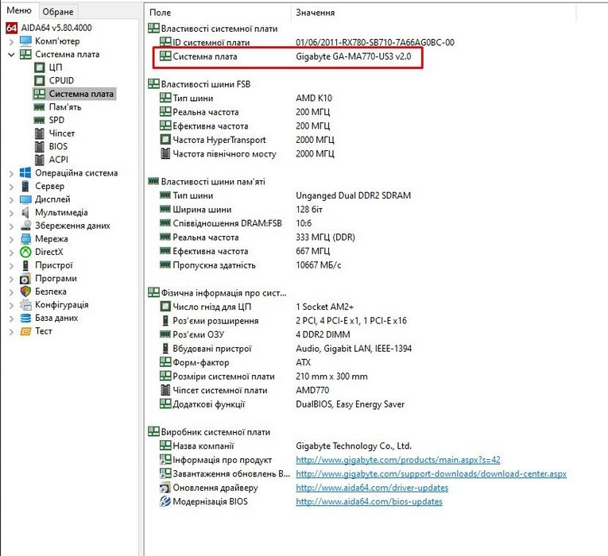Expand the Конфігурація tree node

point(11,305)
